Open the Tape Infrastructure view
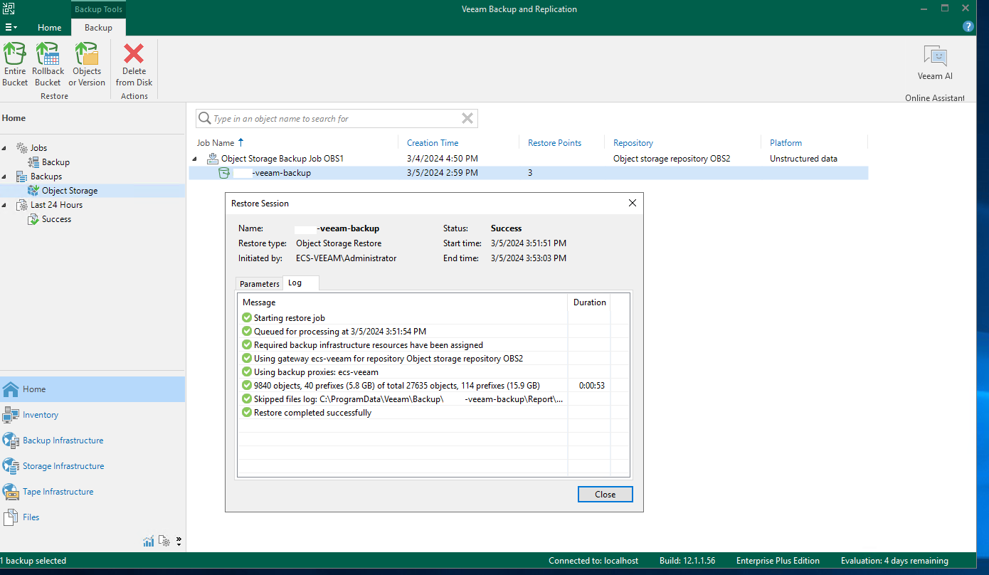 (92, 492)
